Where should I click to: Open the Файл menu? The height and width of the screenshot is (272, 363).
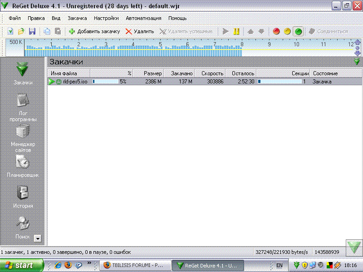[15, 18]
